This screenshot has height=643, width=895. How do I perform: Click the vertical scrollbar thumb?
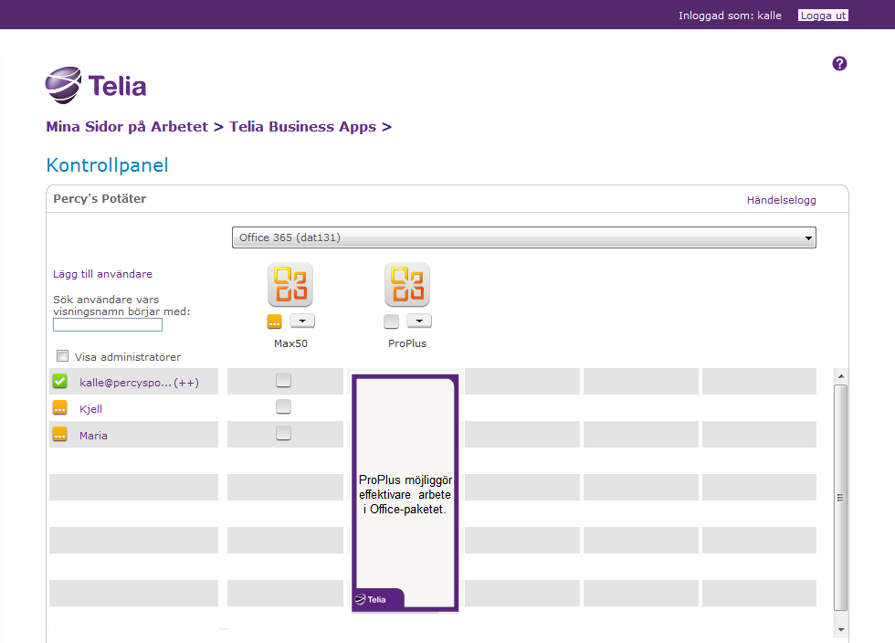pyautogui.click(x=841, y=498)
